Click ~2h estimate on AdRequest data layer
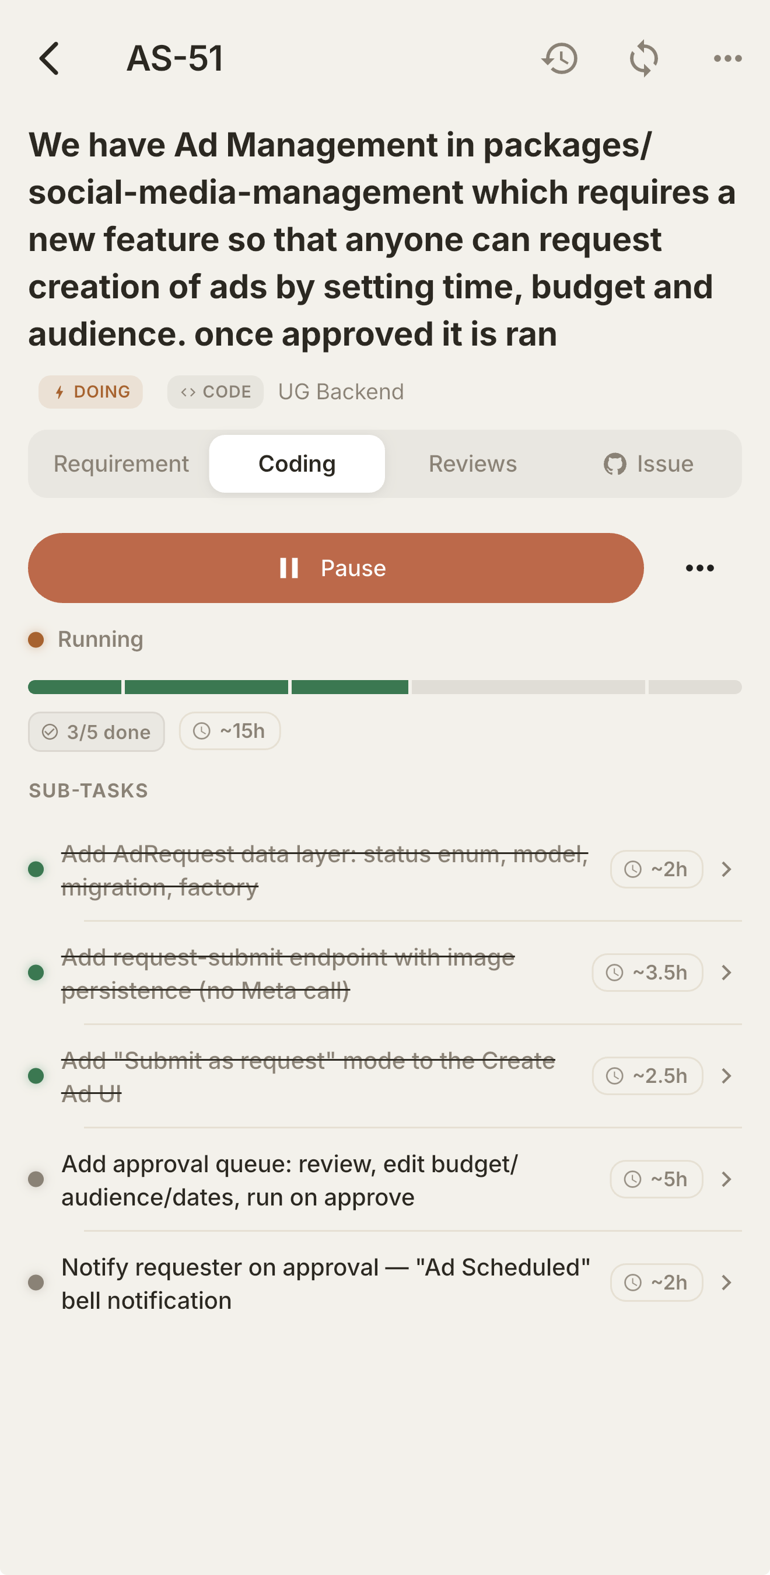 click(656, 869)
